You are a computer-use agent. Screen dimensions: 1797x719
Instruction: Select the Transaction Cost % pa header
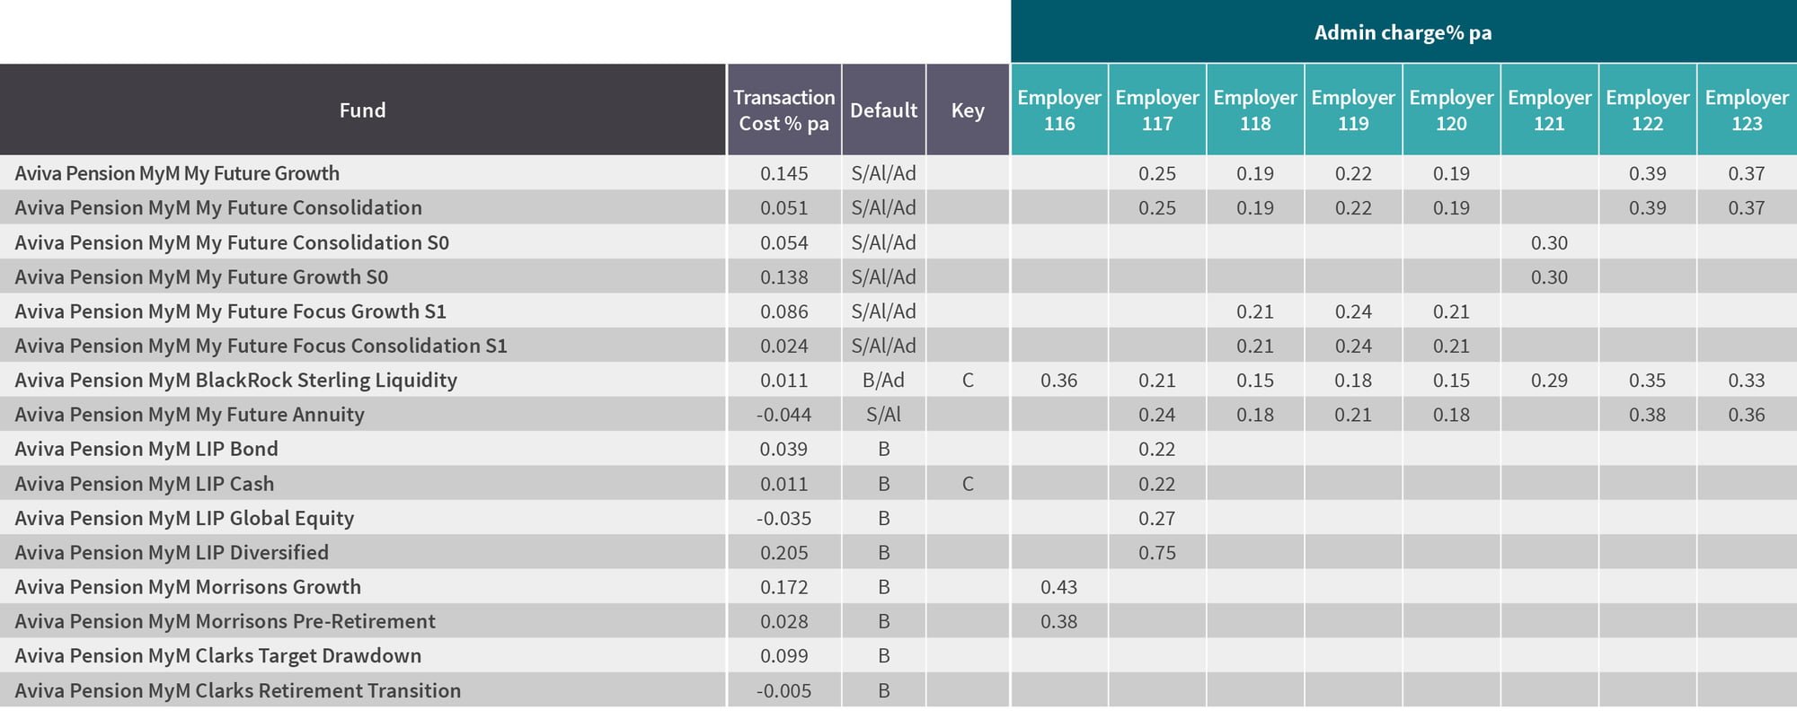pos(783,110)
